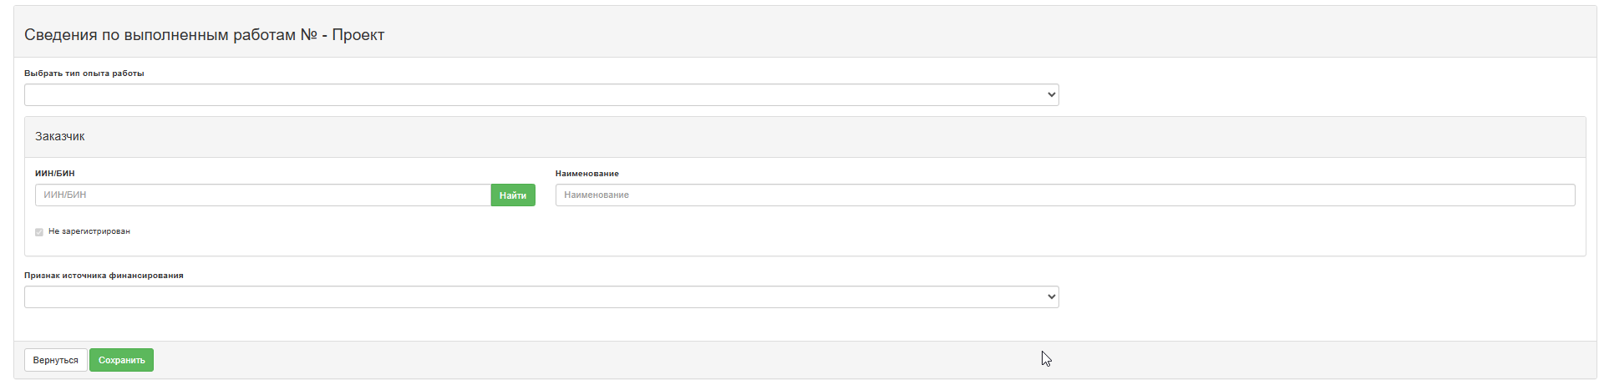Expand the 'Признак источника финансирования' dropdown
The width and height of the screenshot is (1599, 380).
[x=541, y=296]
